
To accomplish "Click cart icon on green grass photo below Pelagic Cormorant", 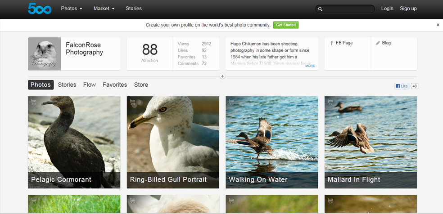I will (x=34, y=201).
